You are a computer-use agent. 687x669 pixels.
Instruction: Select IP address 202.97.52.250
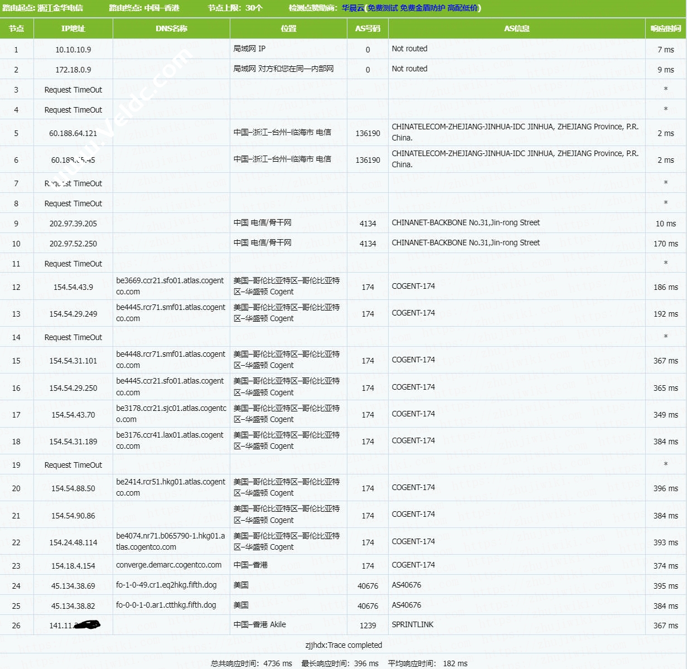73,244
